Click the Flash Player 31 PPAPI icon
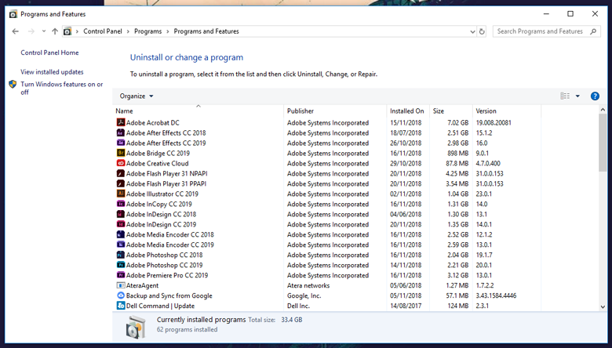This screenshot has width=612, height=348. [x=121, y=183]
